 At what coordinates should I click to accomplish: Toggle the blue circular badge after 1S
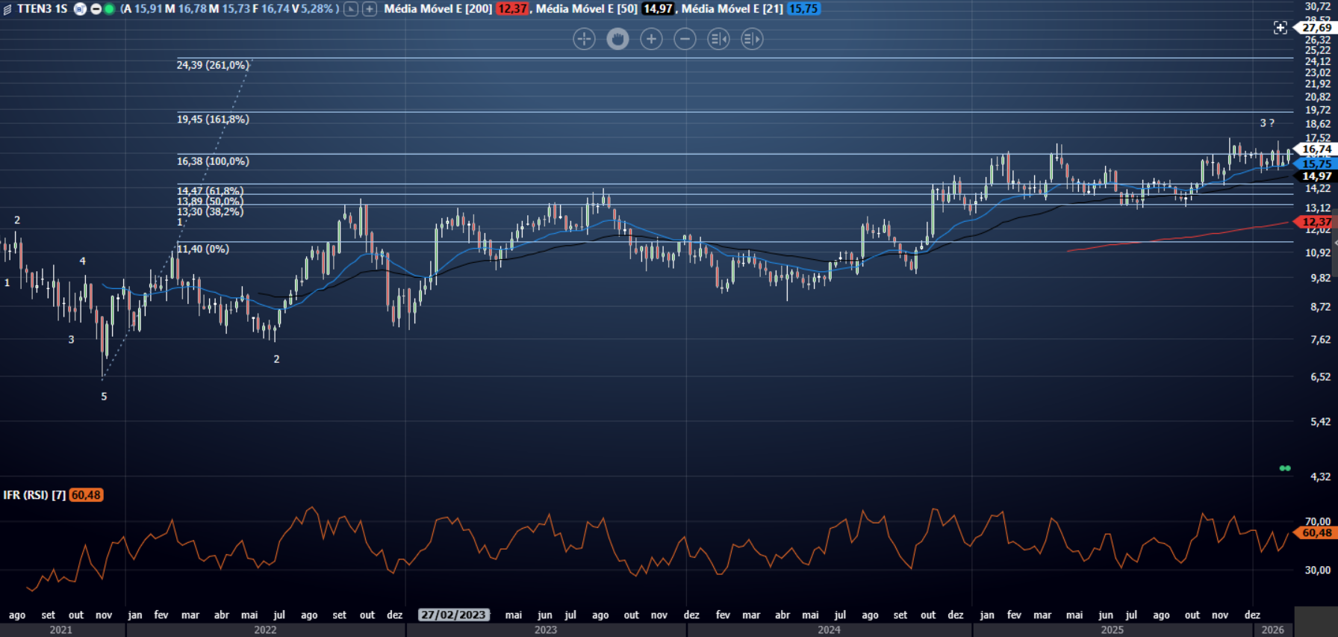click(x=80, y=9)
